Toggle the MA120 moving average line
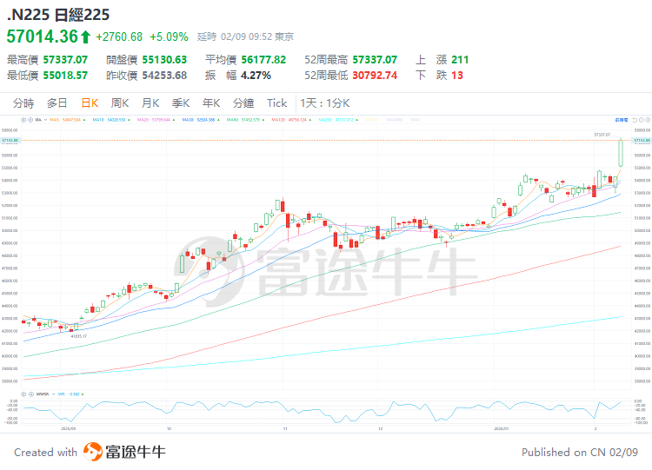Screen dimensions: 652x470 [x=289, y=119]
